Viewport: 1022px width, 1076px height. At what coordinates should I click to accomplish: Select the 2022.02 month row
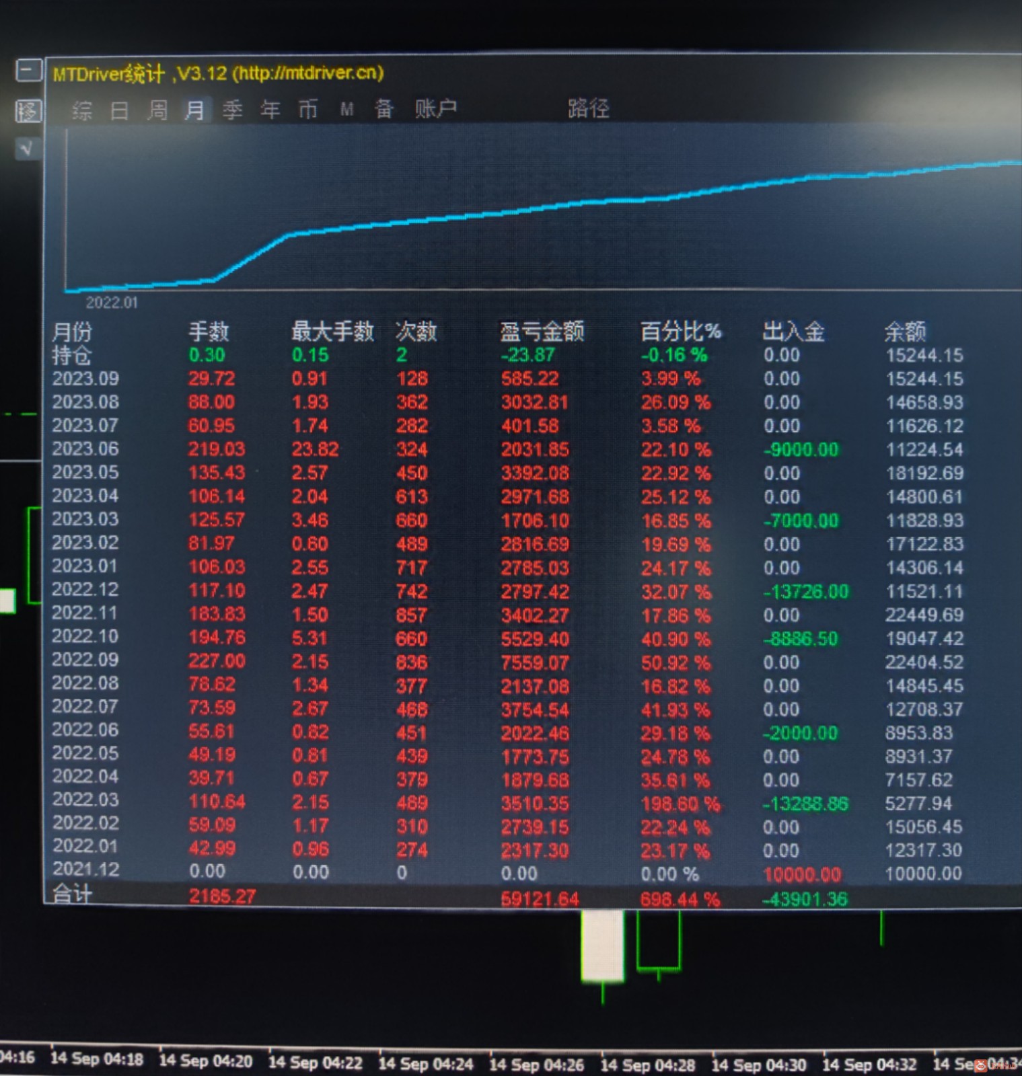coord(508,826)
